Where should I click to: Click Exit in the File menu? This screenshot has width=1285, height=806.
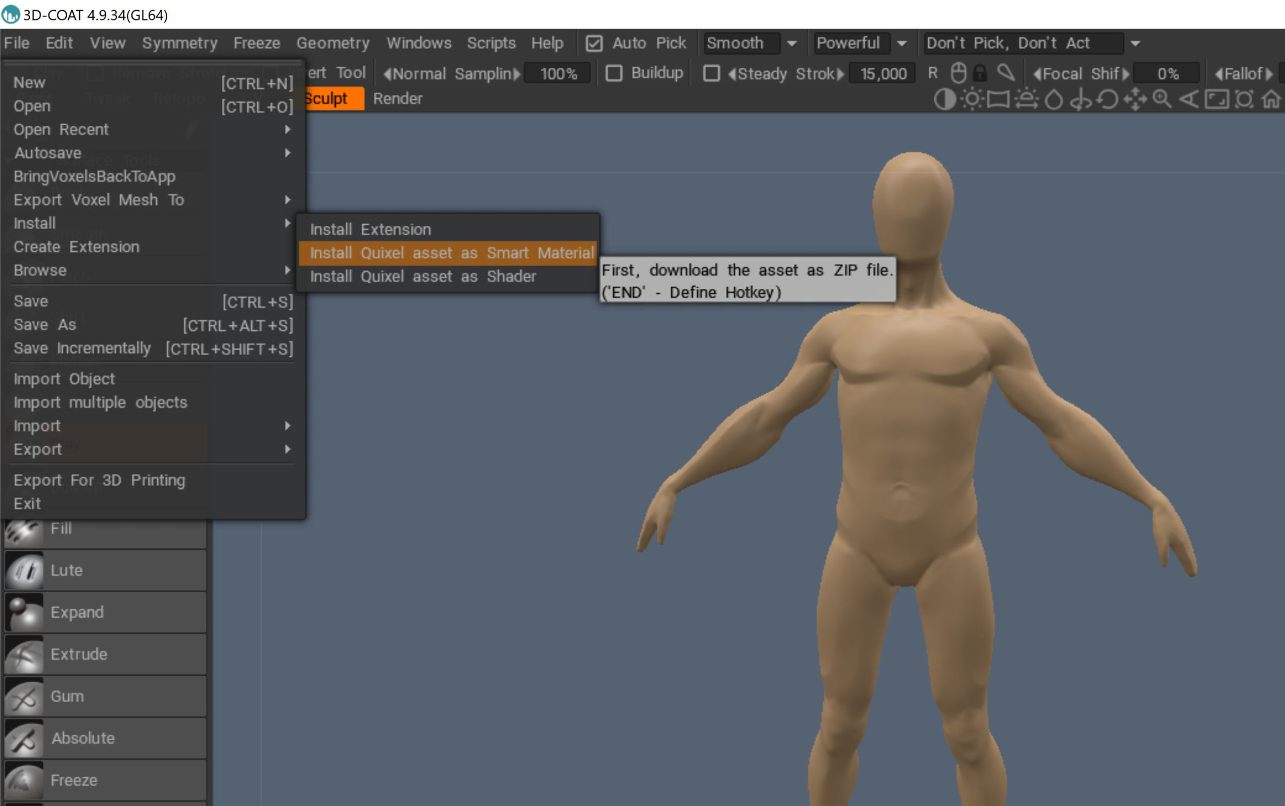[x=153, y=504]
